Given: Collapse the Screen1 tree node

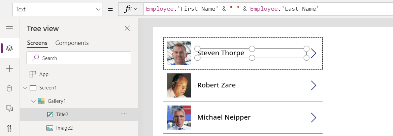Looking at the screenshot, I should tap(25, 88).
